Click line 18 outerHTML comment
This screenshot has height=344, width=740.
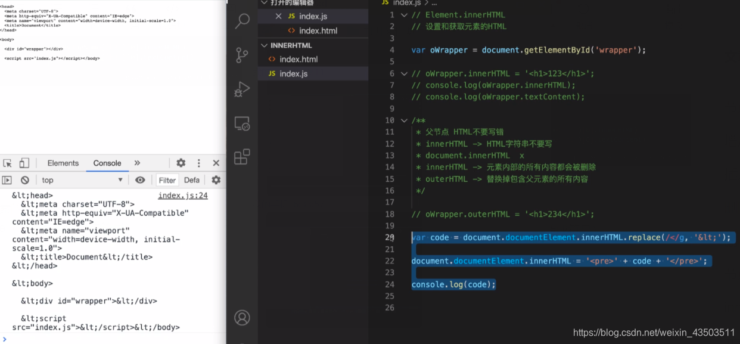coord(502,214)
